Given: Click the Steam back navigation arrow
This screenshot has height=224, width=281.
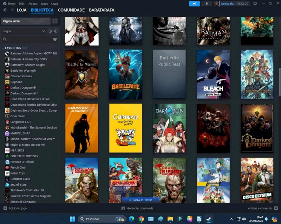Looking at the screenshot, I should click(x=5, y=10).
